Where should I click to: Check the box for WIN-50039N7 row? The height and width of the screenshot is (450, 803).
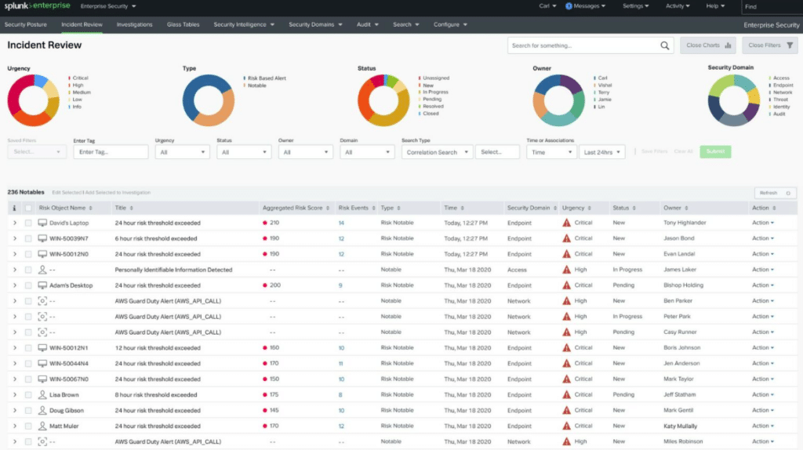click(28, 238)
